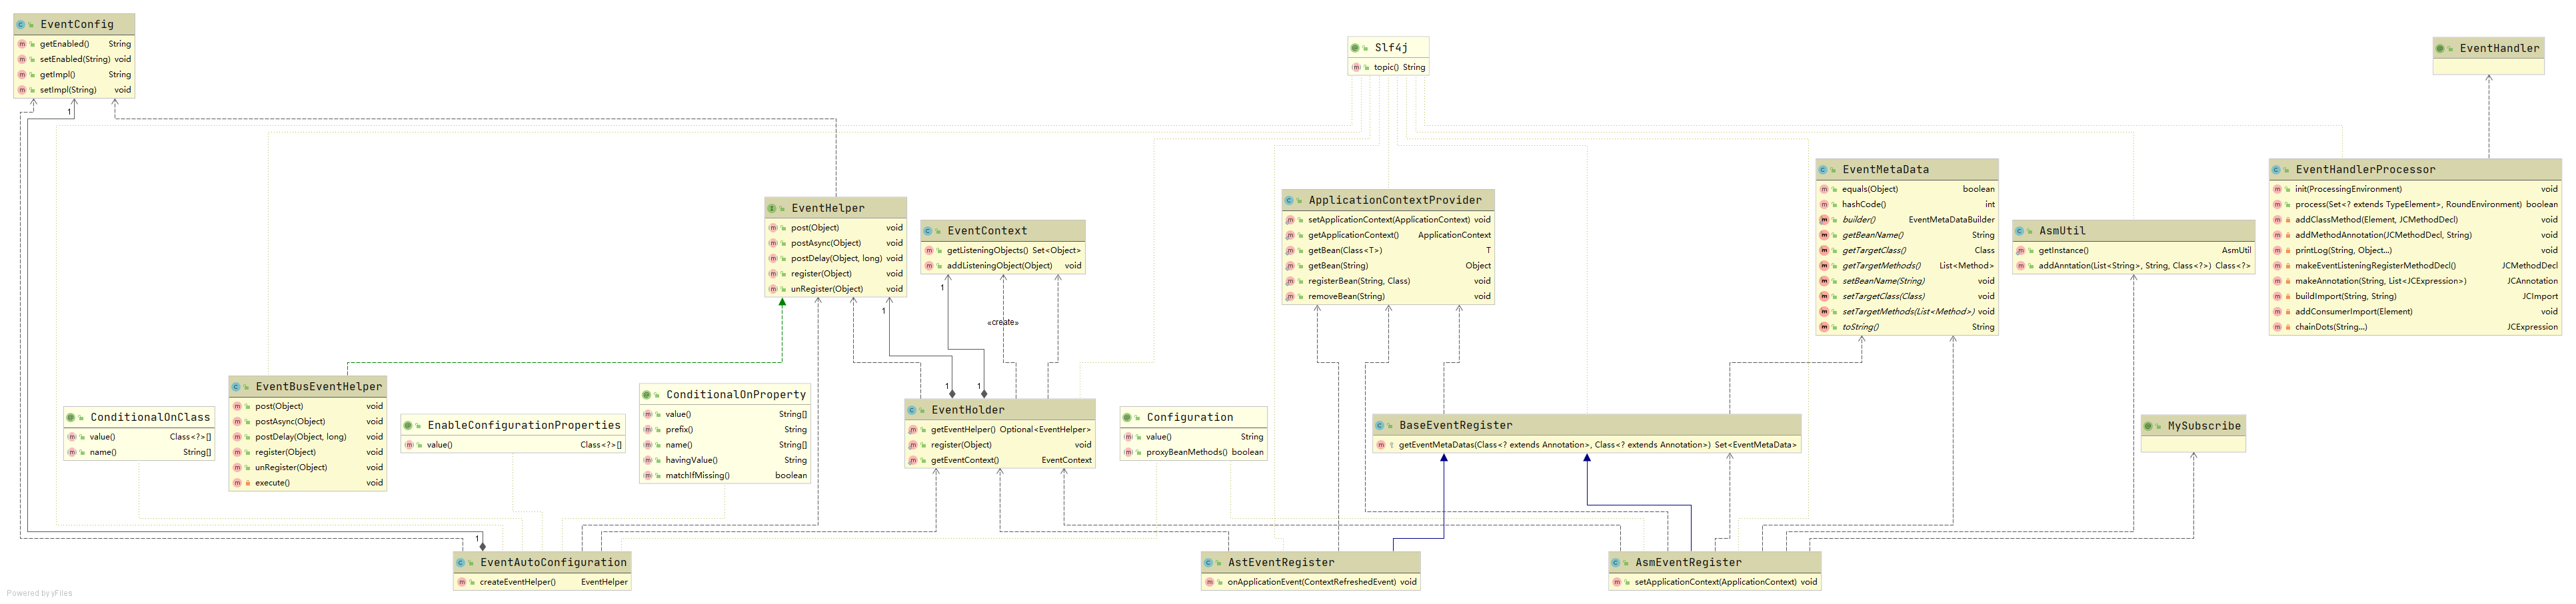Click the EventBusEventHelper class icon

(236, 386)
